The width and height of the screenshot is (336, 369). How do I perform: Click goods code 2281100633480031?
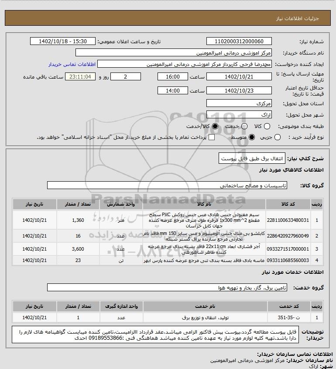point(288,220)
